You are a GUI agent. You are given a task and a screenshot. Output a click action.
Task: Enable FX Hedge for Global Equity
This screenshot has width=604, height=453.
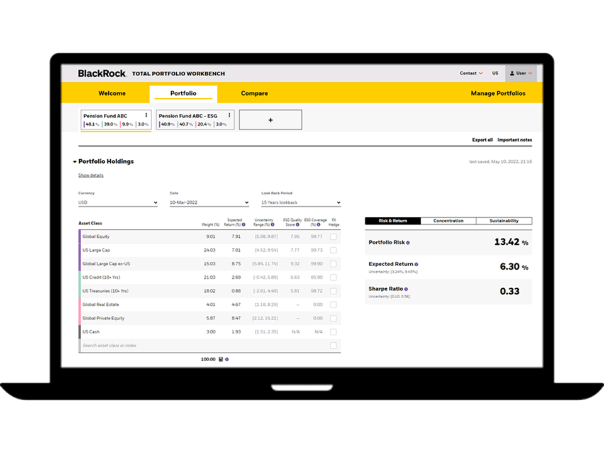tap(333, 237)
